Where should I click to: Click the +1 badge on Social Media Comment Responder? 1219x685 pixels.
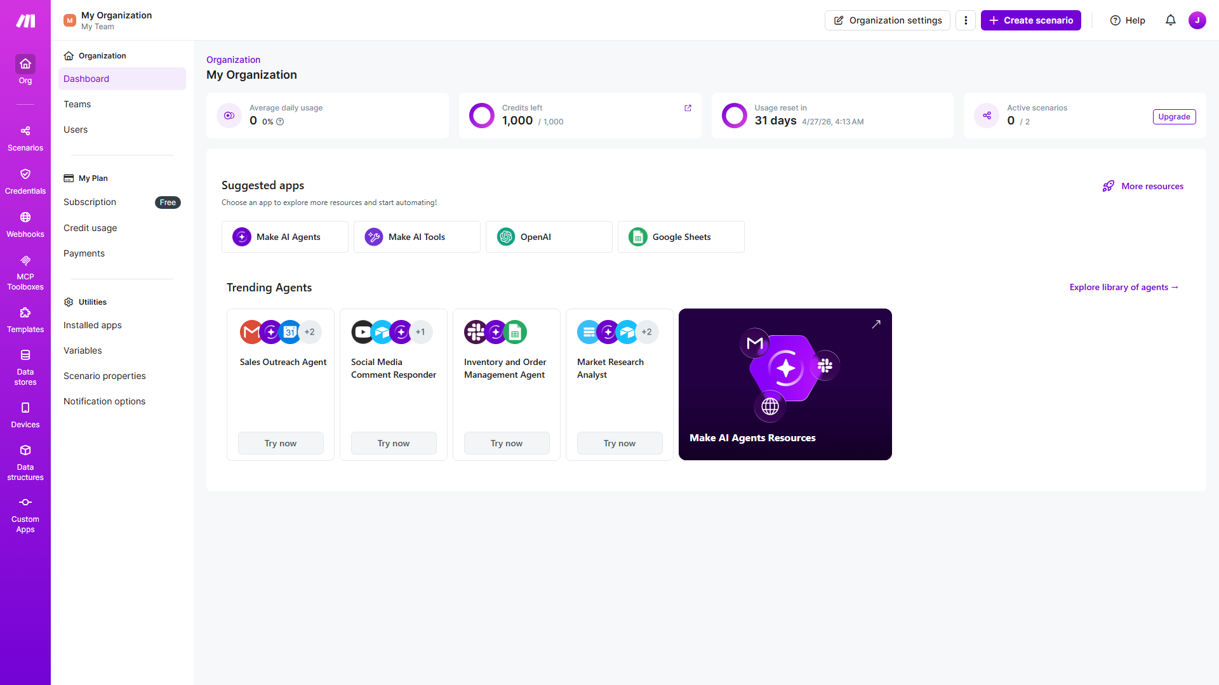pos(420,332)
